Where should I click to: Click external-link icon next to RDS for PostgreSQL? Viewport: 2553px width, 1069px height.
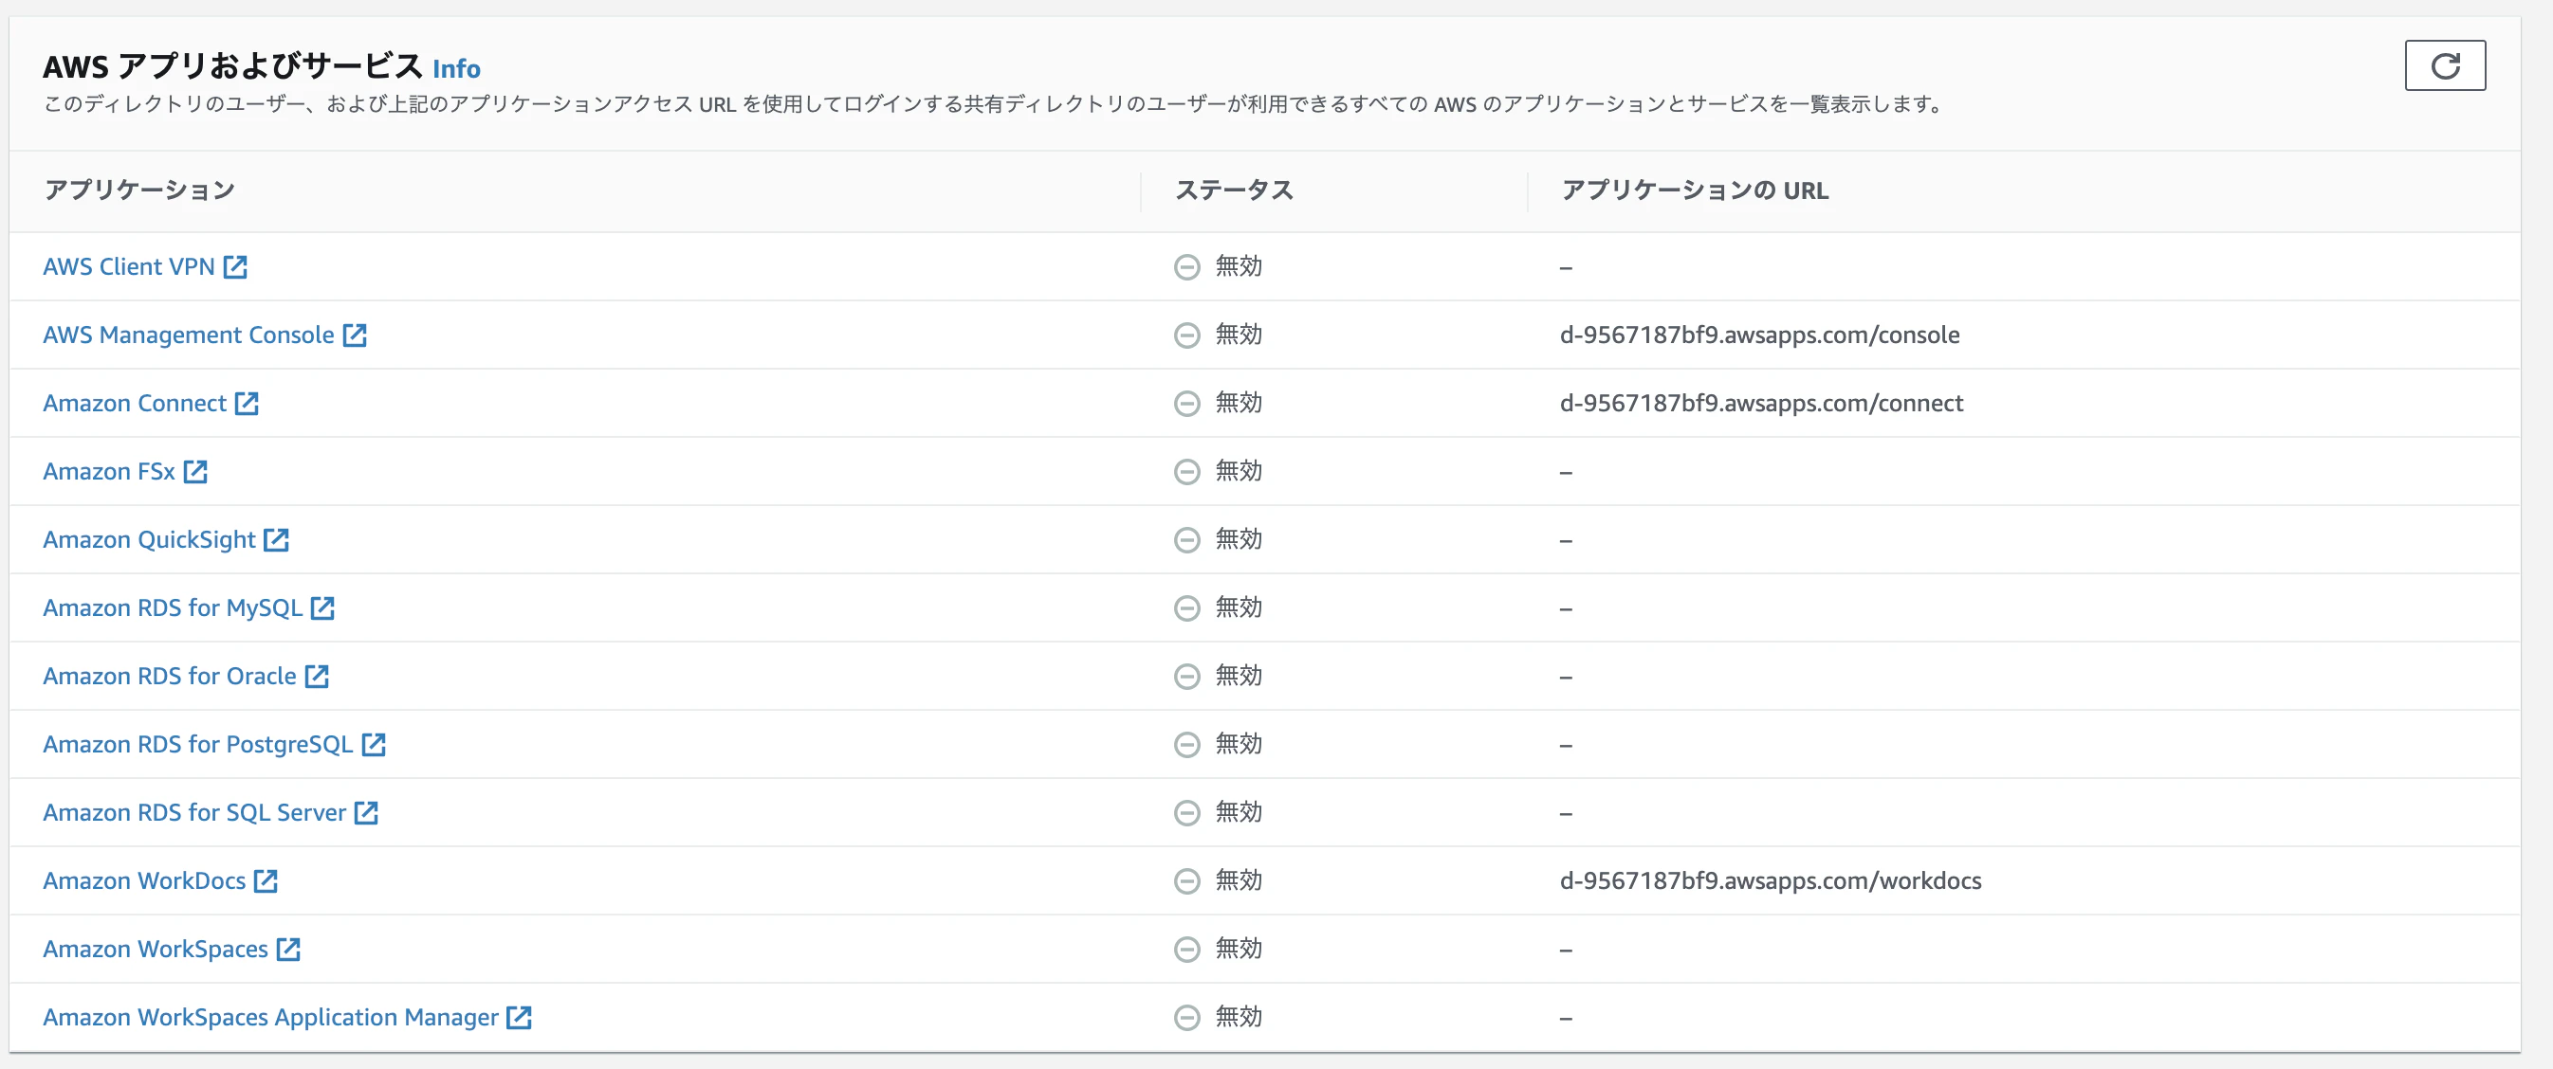point(374,745)
